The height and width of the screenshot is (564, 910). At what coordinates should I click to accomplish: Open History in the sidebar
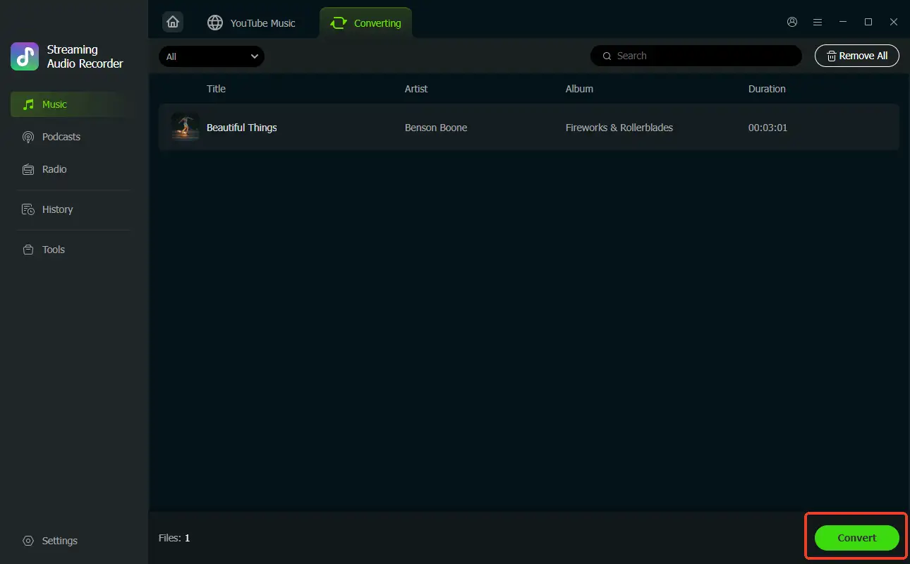71,209
